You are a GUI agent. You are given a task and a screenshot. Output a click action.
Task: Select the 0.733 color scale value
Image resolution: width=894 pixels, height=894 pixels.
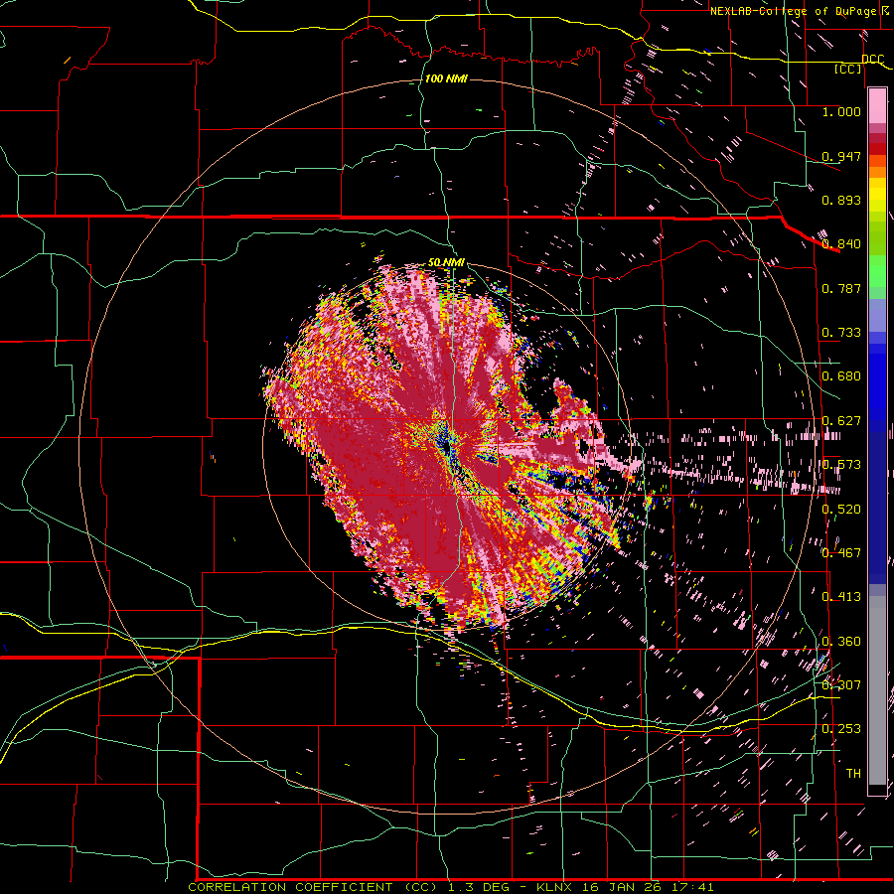coord(841,333)
